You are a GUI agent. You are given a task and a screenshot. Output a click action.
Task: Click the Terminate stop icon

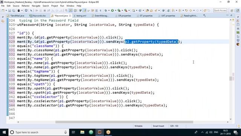(45, 11)
